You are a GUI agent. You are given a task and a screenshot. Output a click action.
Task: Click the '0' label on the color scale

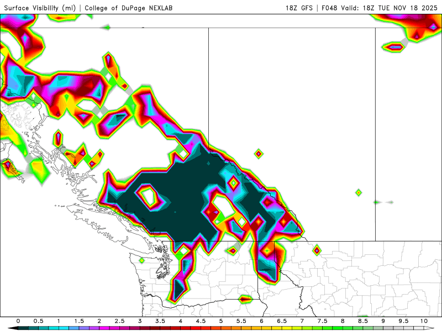[x=18, y=321]
